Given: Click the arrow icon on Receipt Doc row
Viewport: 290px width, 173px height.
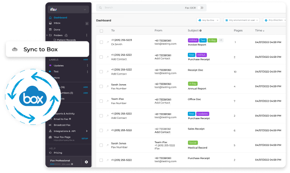Looking at the screenshot, I should (x=108, y=72).
